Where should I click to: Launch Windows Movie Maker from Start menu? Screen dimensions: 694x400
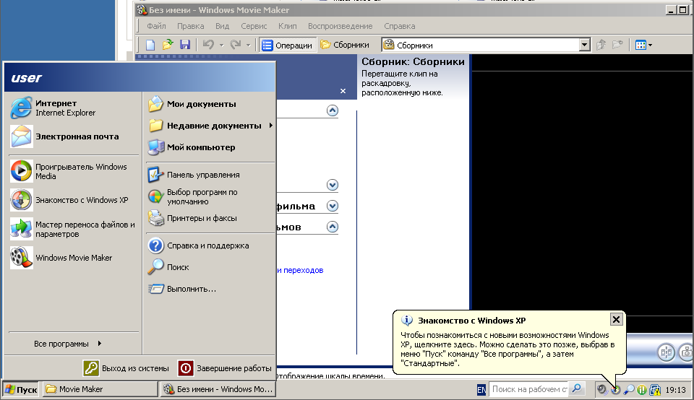74,258
